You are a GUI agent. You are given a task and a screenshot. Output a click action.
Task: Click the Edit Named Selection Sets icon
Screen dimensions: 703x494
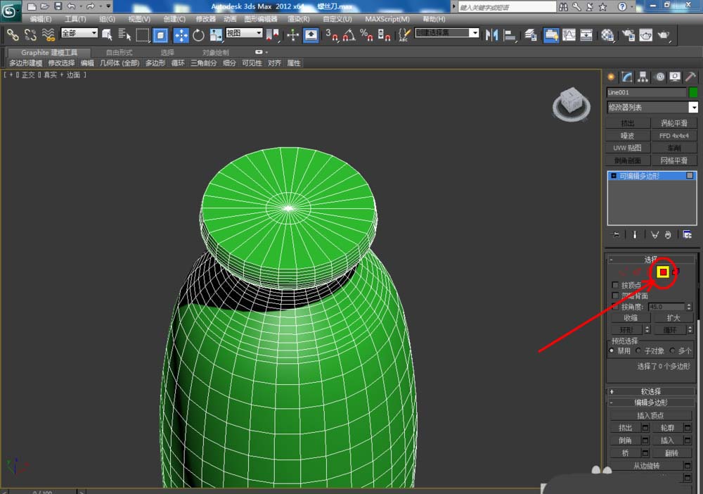pos(404,34)
